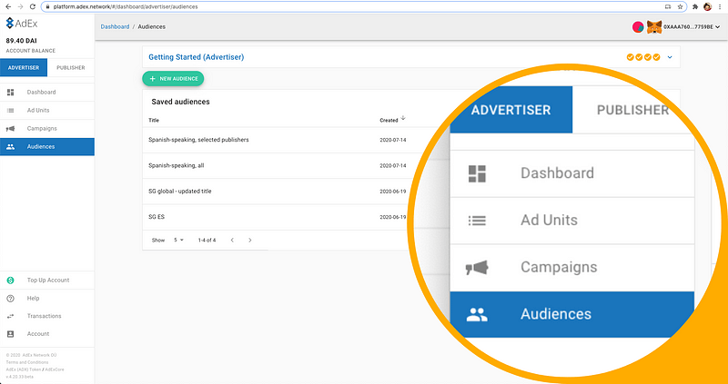Click the '89.40 DAI' account balance

click(x=21, y=41)
